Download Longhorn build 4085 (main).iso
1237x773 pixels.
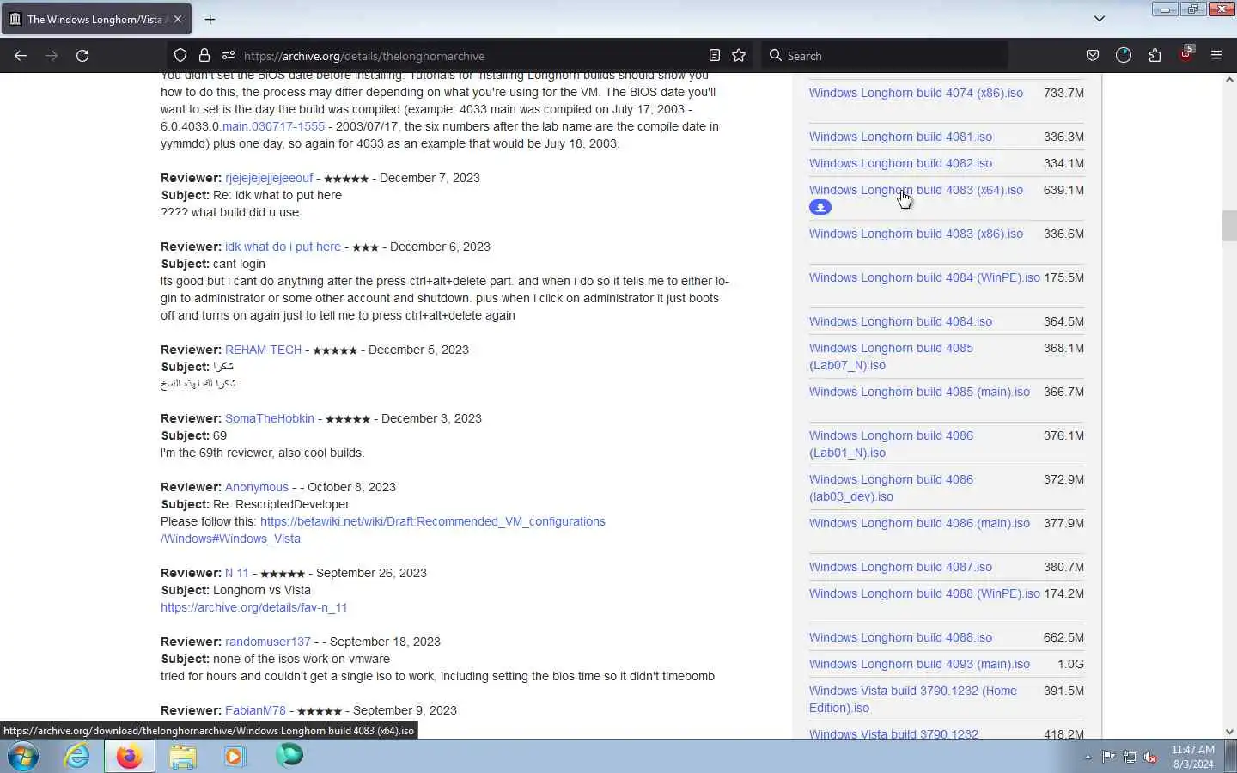coord(919,392)
